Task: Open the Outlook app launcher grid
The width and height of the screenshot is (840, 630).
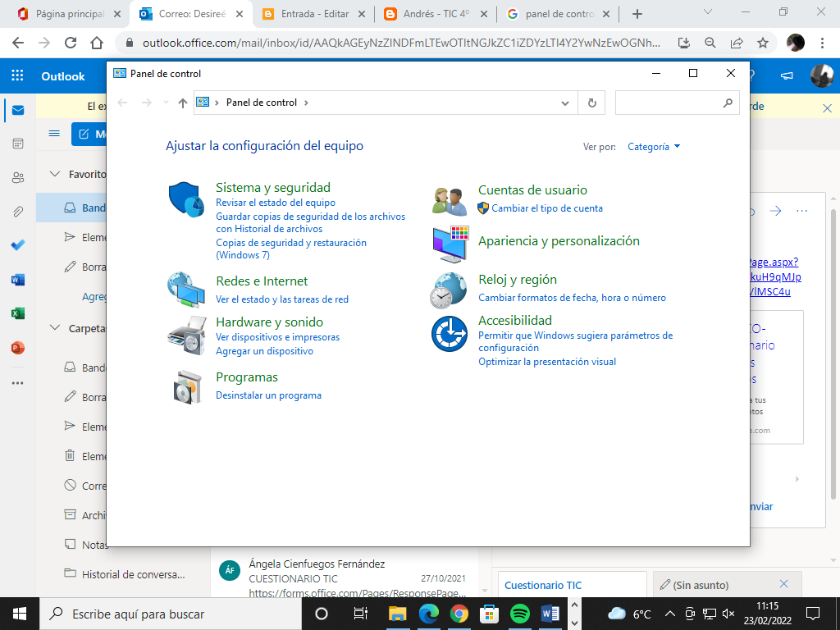Action: tap(17, 75)
